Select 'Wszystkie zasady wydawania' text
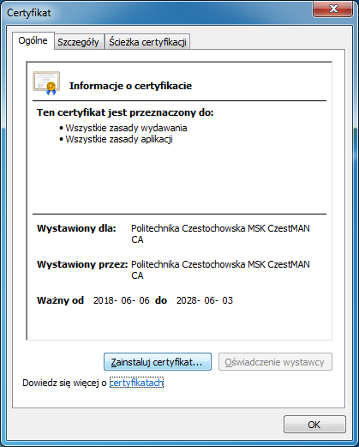Image resolution: width=359 pixels, height=447 pixels. coord(126,128)
